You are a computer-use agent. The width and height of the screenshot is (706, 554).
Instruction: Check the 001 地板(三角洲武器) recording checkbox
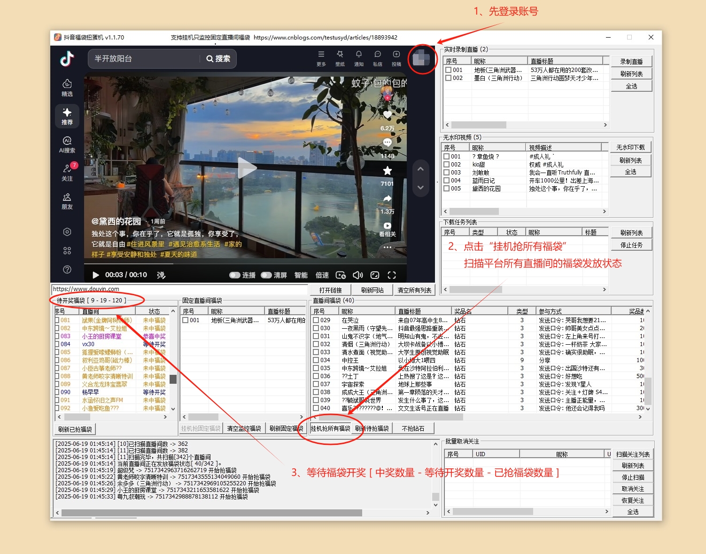tap(449, 70)
